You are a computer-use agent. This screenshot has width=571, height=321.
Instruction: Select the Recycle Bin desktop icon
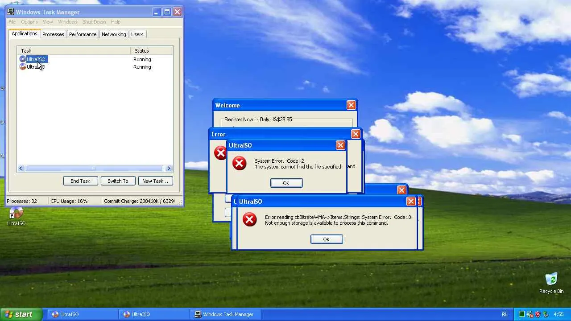pos(551,280)
